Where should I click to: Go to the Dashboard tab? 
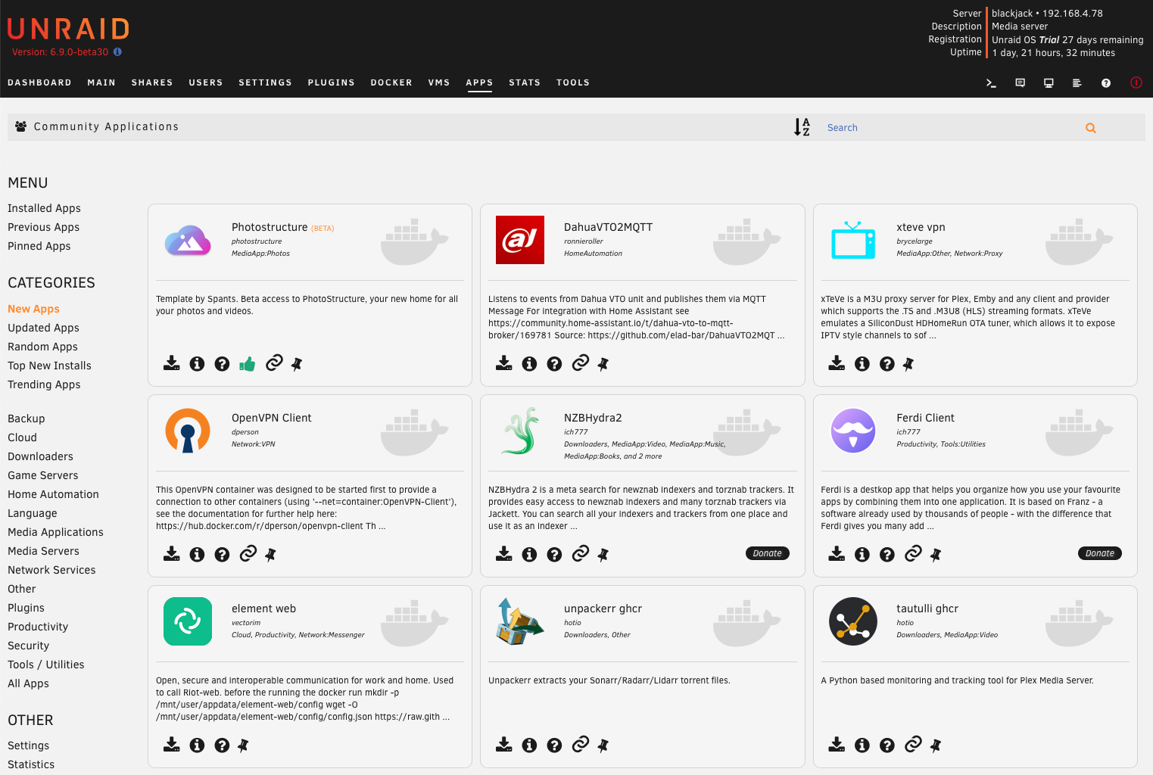pos(39,82)
